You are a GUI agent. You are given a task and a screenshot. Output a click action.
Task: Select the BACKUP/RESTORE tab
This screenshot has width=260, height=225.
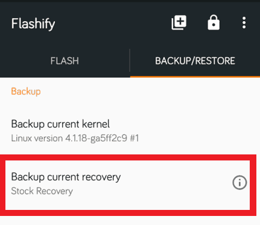click(x=195, y=61)
